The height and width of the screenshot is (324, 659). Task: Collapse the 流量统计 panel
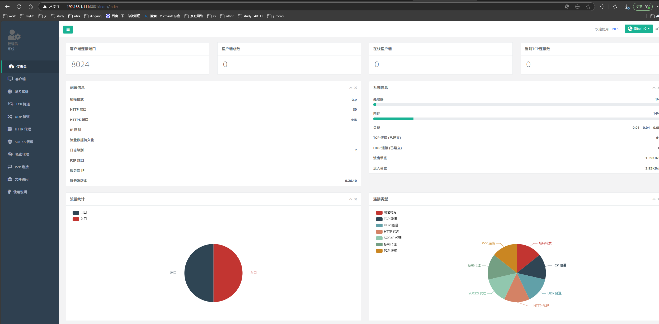tap(351, 199)
